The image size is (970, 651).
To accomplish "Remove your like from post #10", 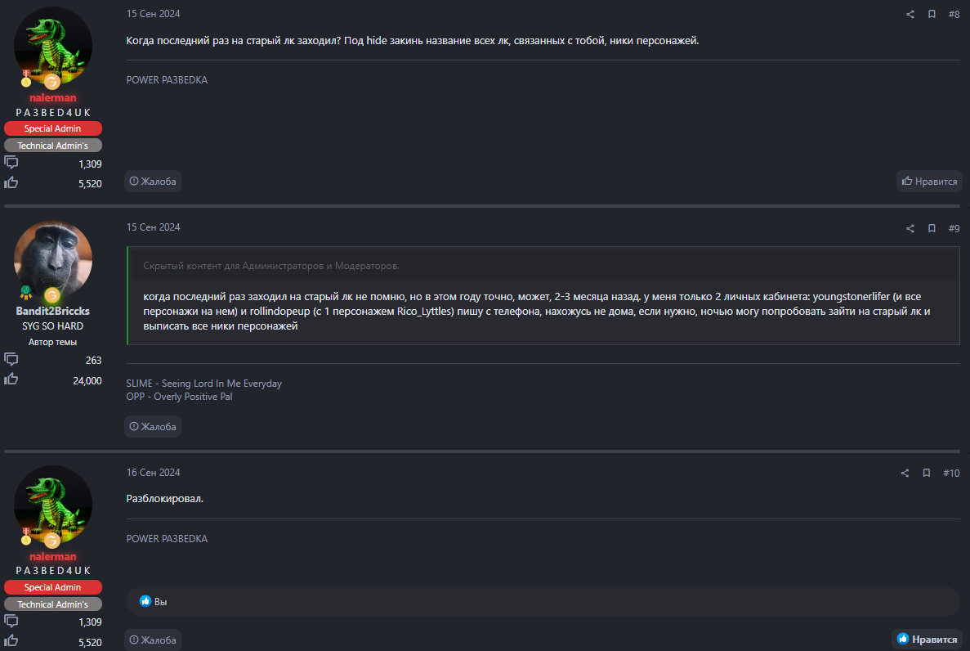I will click(x=927, y=640).
